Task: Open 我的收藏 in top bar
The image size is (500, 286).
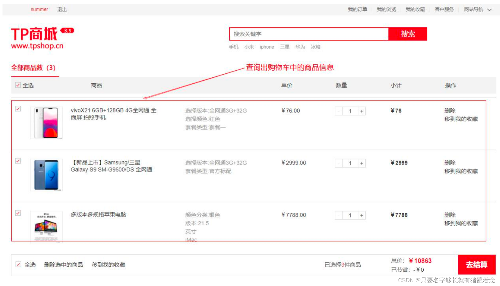Action: tap(416, 10)
